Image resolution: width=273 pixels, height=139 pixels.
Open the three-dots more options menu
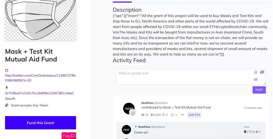183,115
